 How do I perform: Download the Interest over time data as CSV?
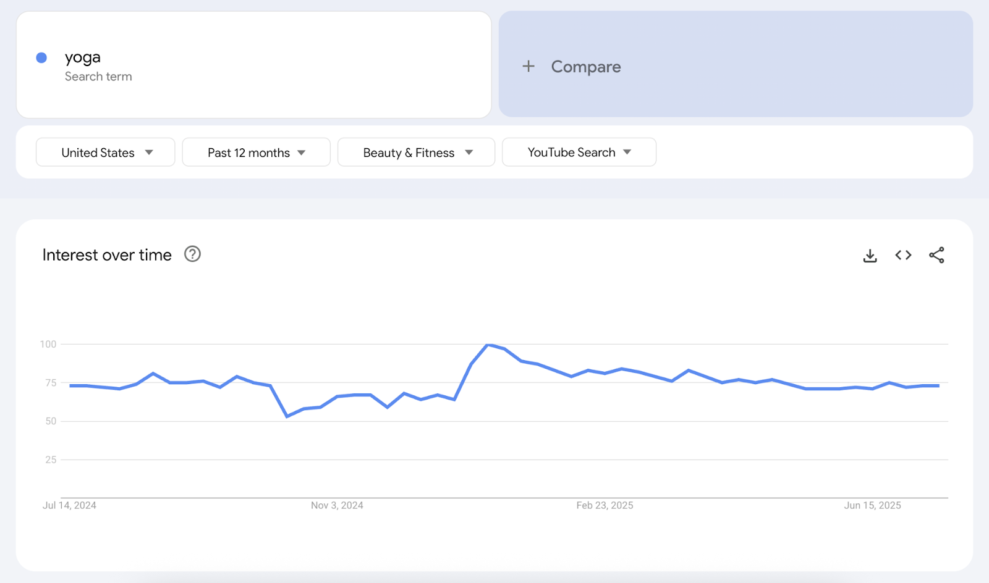coord(870,254)
